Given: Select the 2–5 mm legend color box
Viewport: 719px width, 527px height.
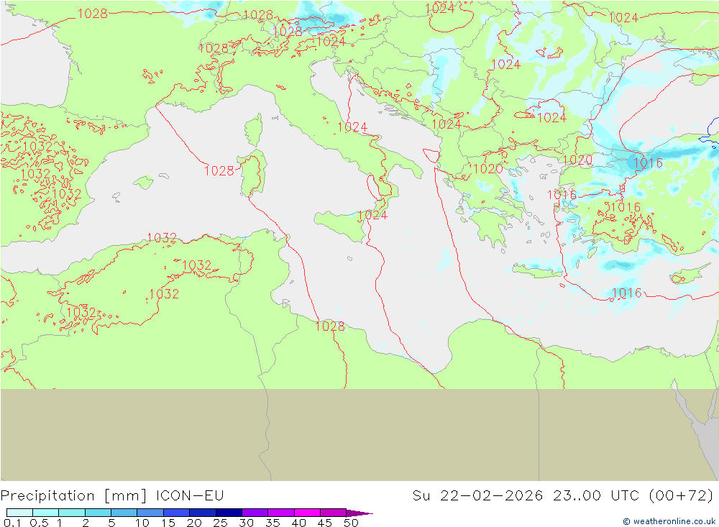Looking at the screenshot, I should (98, 513).
